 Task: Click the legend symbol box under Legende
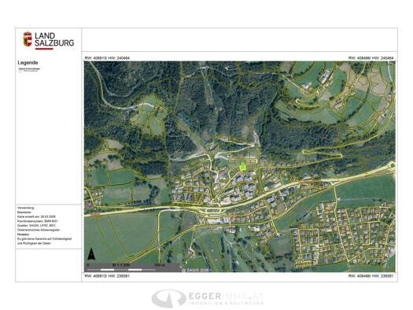[20, 71]
